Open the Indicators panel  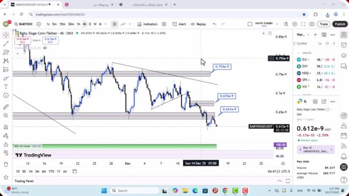147,24
